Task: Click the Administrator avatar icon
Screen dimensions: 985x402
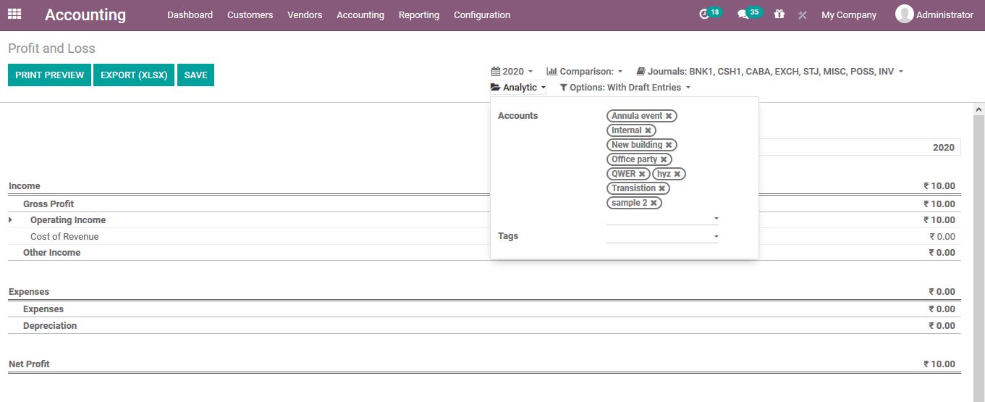Action: [x=904, y=14]
